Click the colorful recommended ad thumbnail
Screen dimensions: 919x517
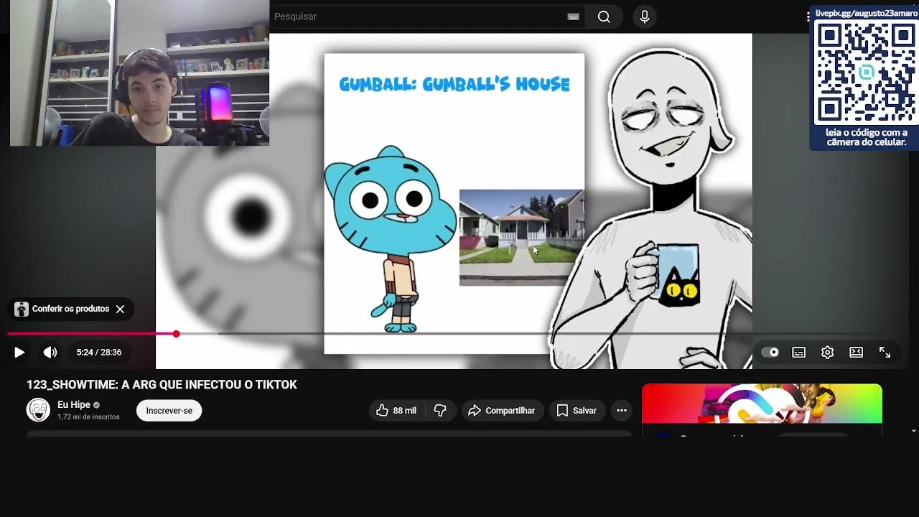762,404
